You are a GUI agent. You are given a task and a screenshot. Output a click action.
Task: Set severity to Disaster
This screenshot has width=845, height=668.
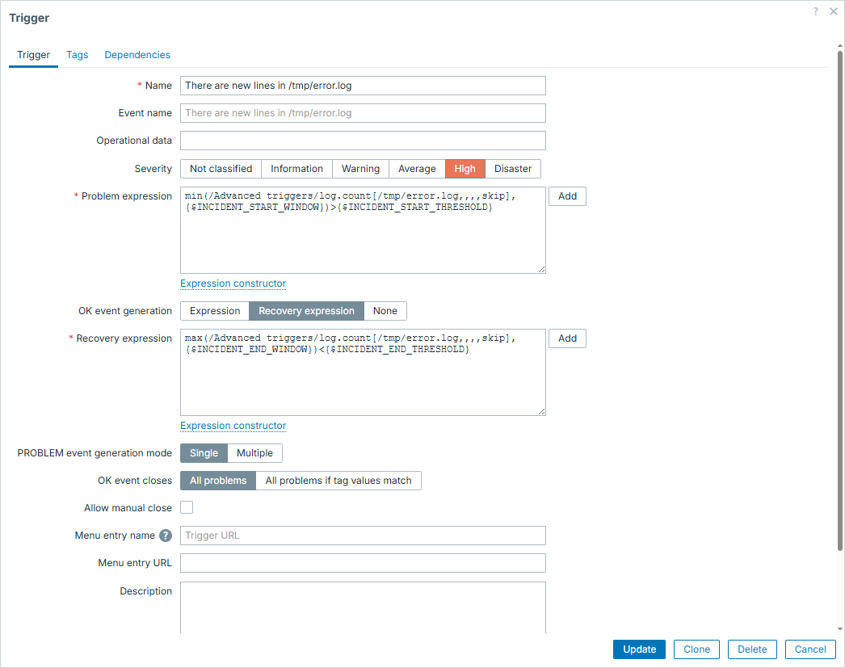[x=513, y=169]
